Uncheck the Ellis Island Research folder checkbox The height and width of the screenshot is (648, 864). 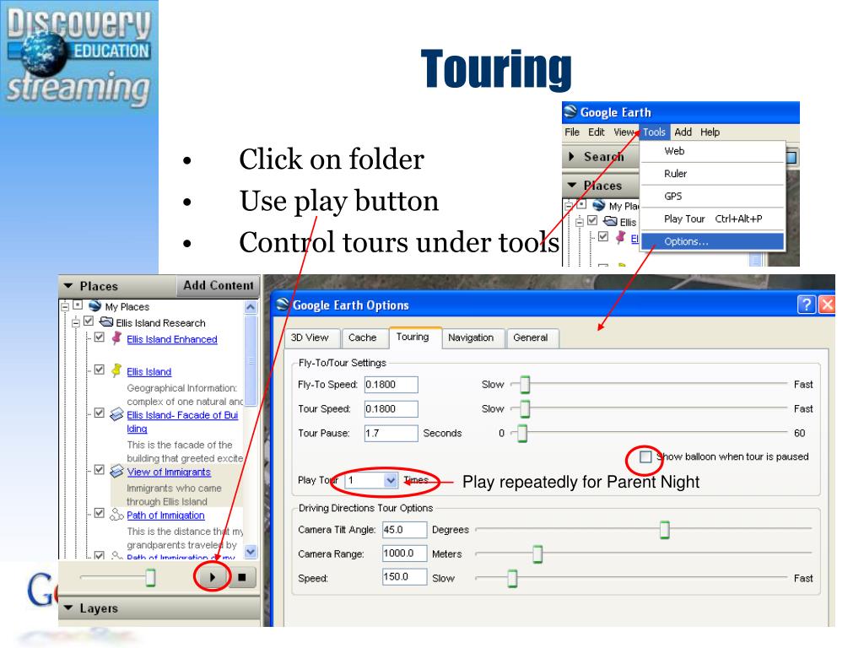[89, 321]
